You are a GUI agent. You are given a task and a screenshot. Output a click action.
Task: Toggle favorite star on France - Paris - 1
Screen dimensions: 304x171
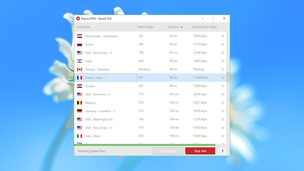223,77
